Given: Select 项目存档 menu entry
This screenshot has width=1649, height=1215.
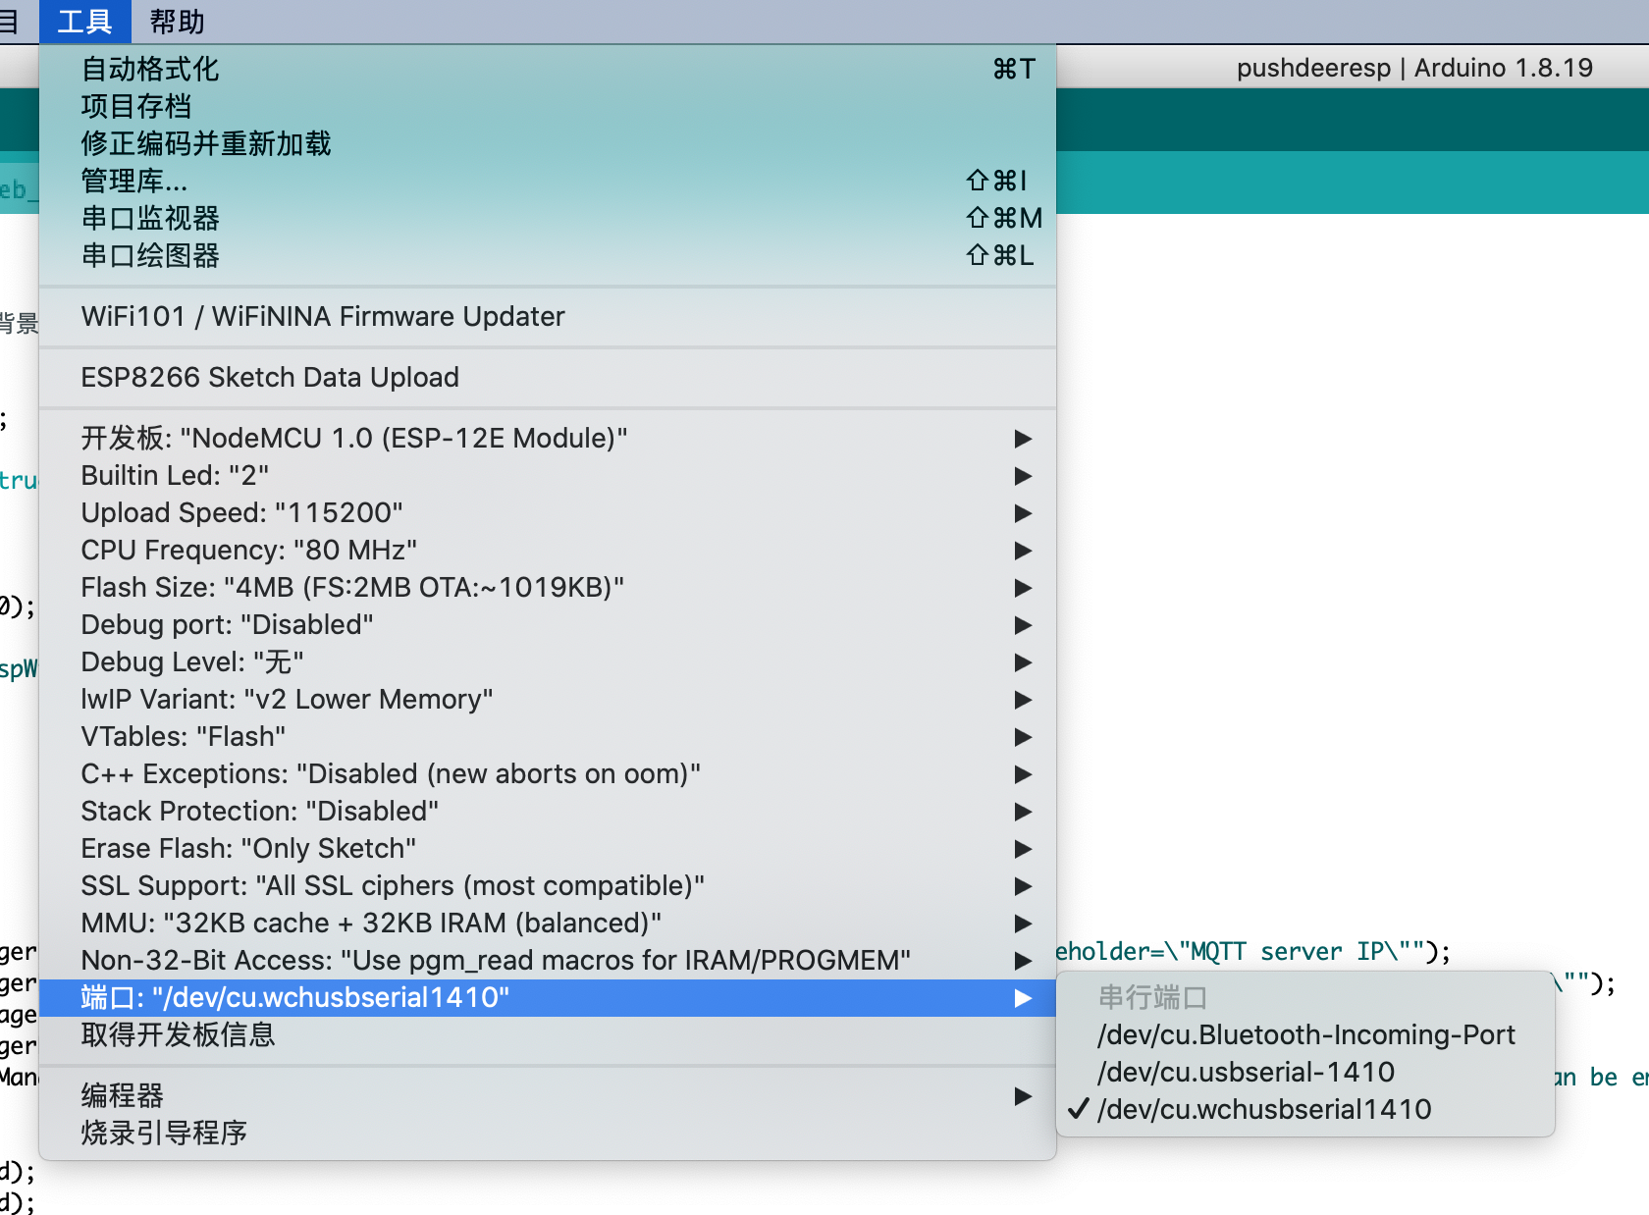Looking at the screenshot, I should click(x=548, y=106).
